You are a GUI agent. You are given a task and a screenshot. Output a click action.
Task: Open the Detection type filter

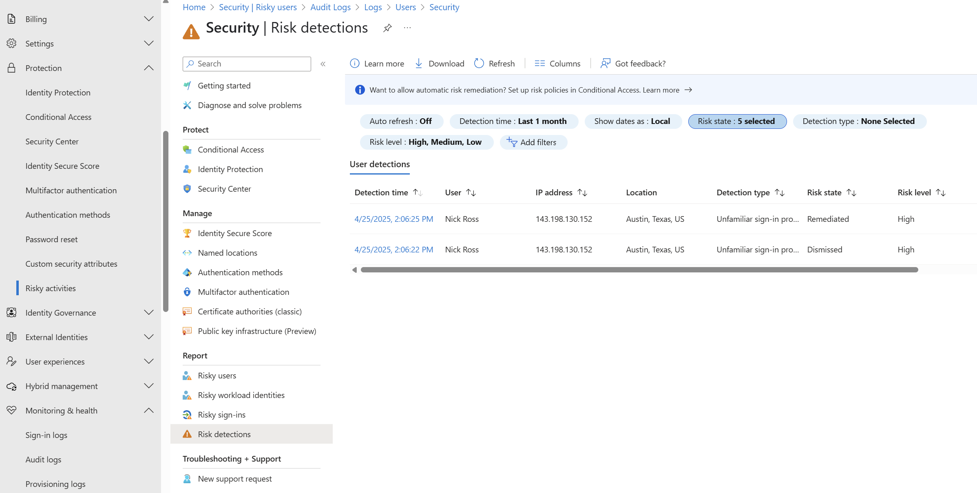[x=859, y=122]
